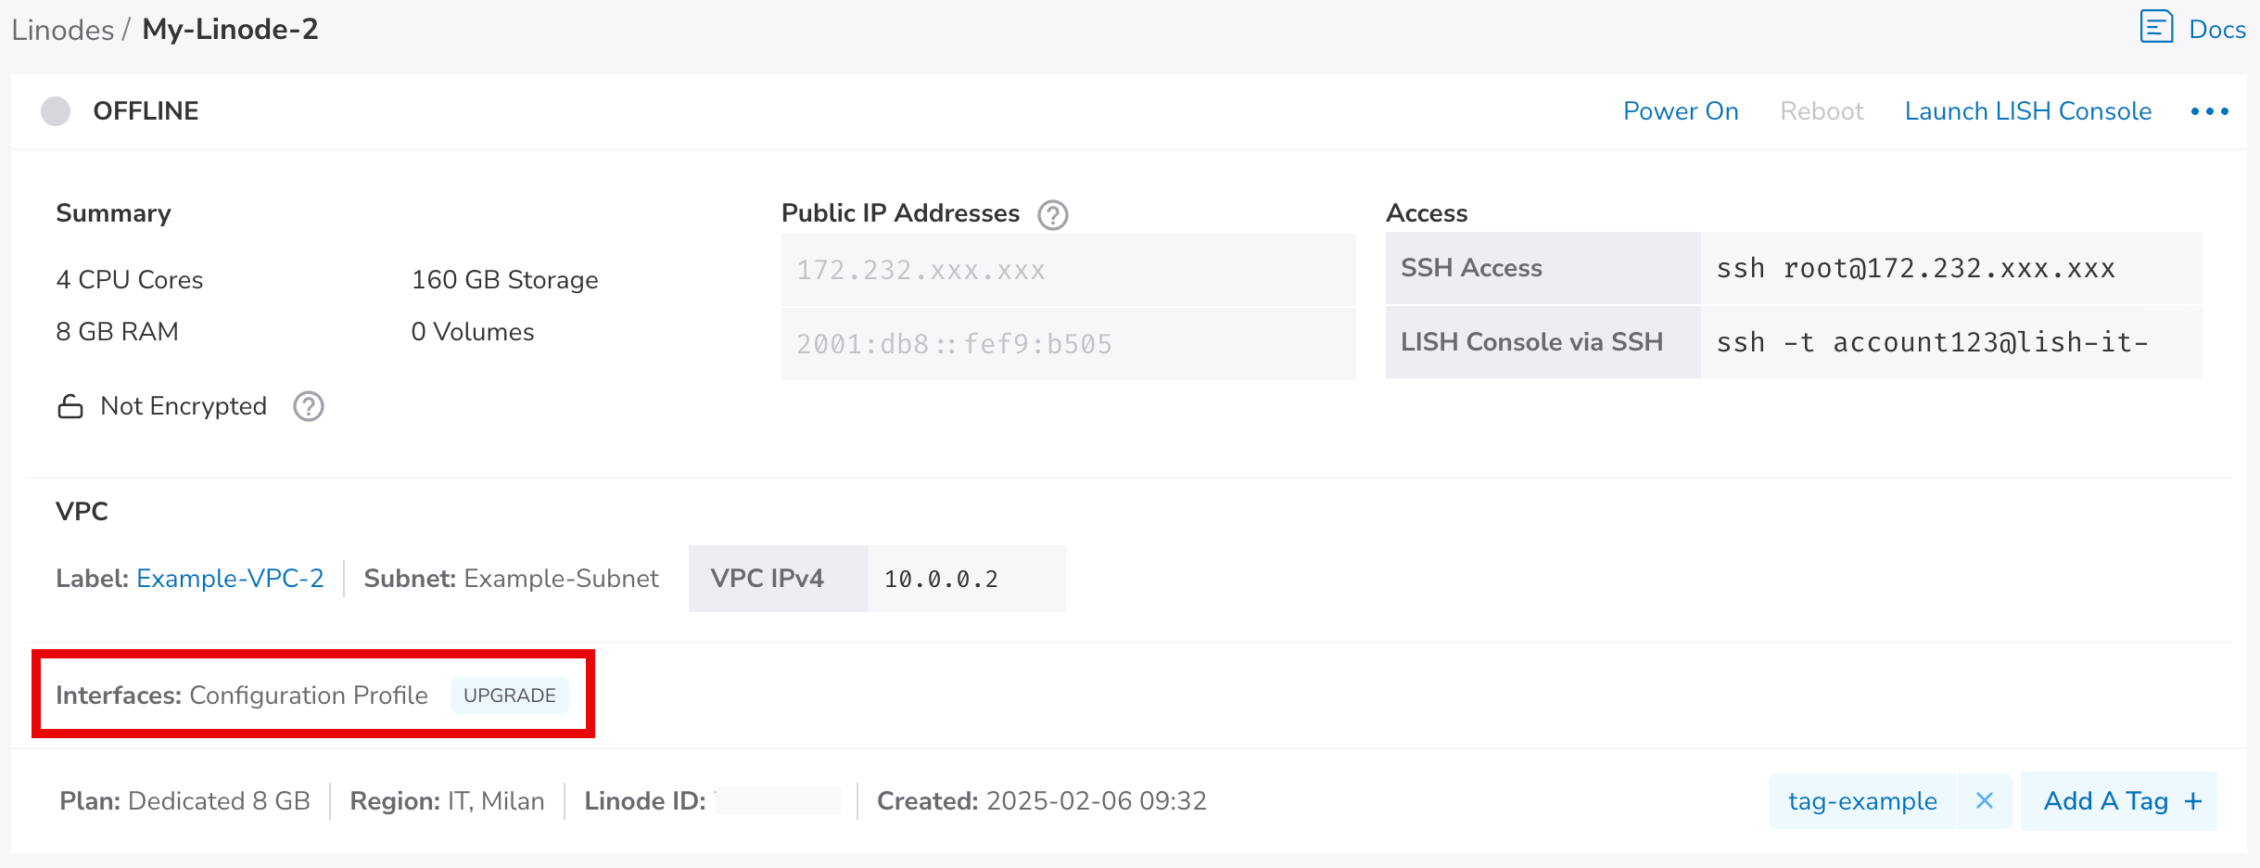Click the Public IP Addresses help icon
The height and width of the screenshot is (868, 2260).
coord(1052,215)
